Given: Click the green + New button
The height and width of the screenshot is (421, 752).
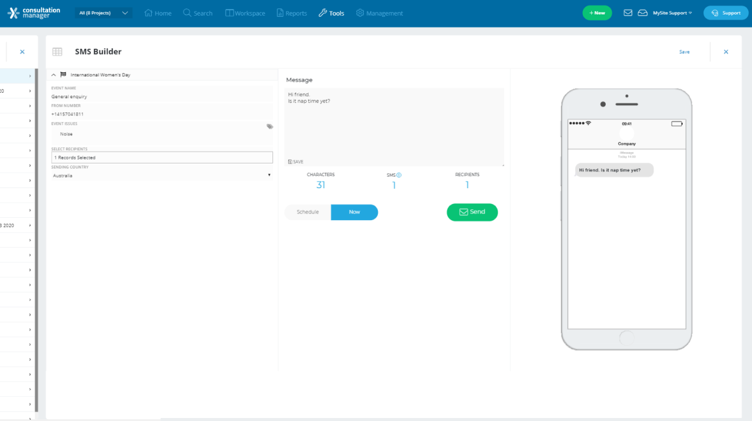Looking at the screenshot, I should (597, 13).
